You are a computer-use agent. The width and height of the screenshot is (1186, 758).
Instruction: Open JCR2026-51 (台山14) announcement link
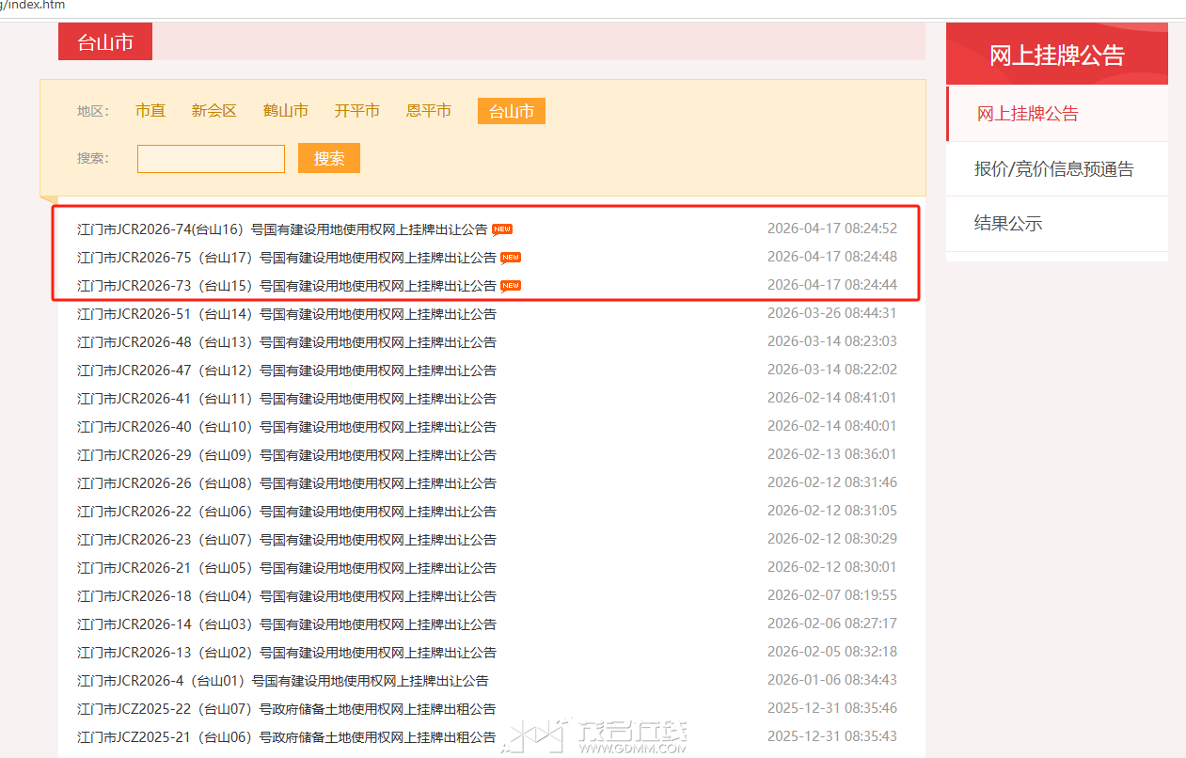coord(286,314)
